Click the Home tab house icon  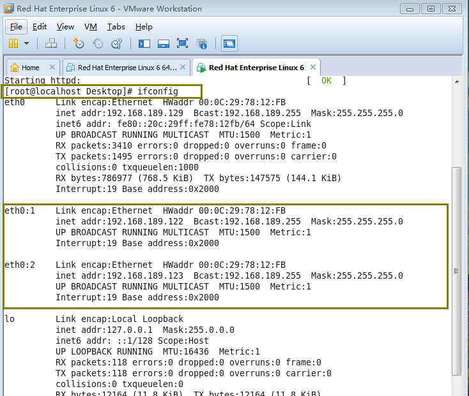[x=14, y=68]
